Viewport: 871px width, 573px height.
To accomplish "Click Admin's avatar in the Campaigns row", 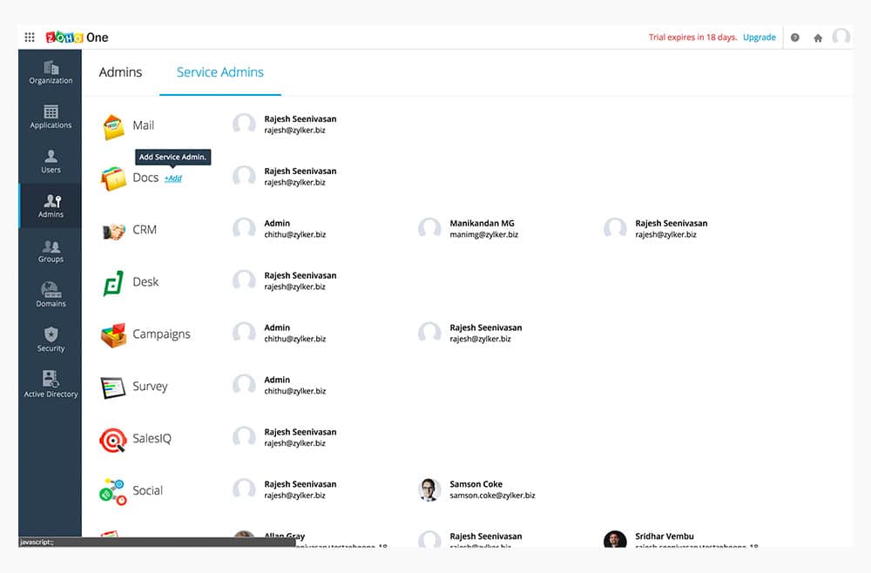I will click(244, 334).
